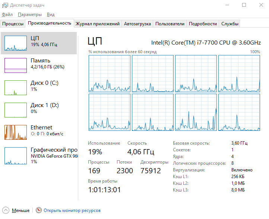Screen dimensions: 269x219
Task: Select the Память mini graph thumbnail
Action: pos(16,65)
